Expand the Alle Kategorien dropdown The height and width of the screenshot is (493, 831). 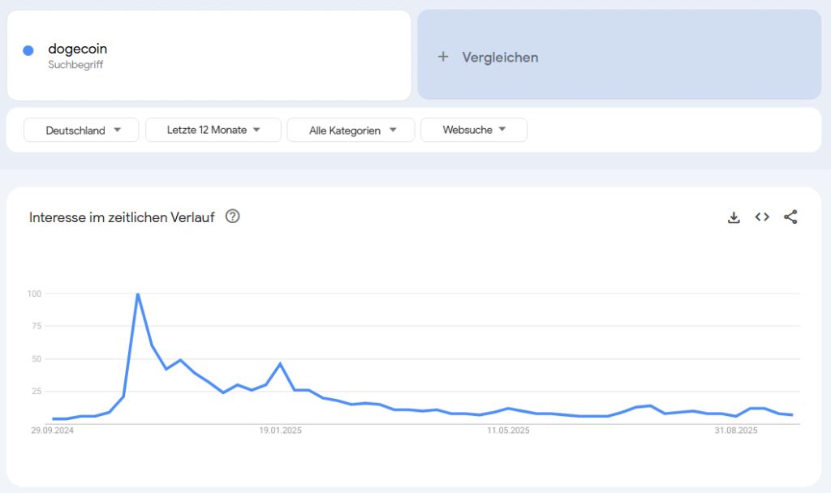click(x=351, y=130)
